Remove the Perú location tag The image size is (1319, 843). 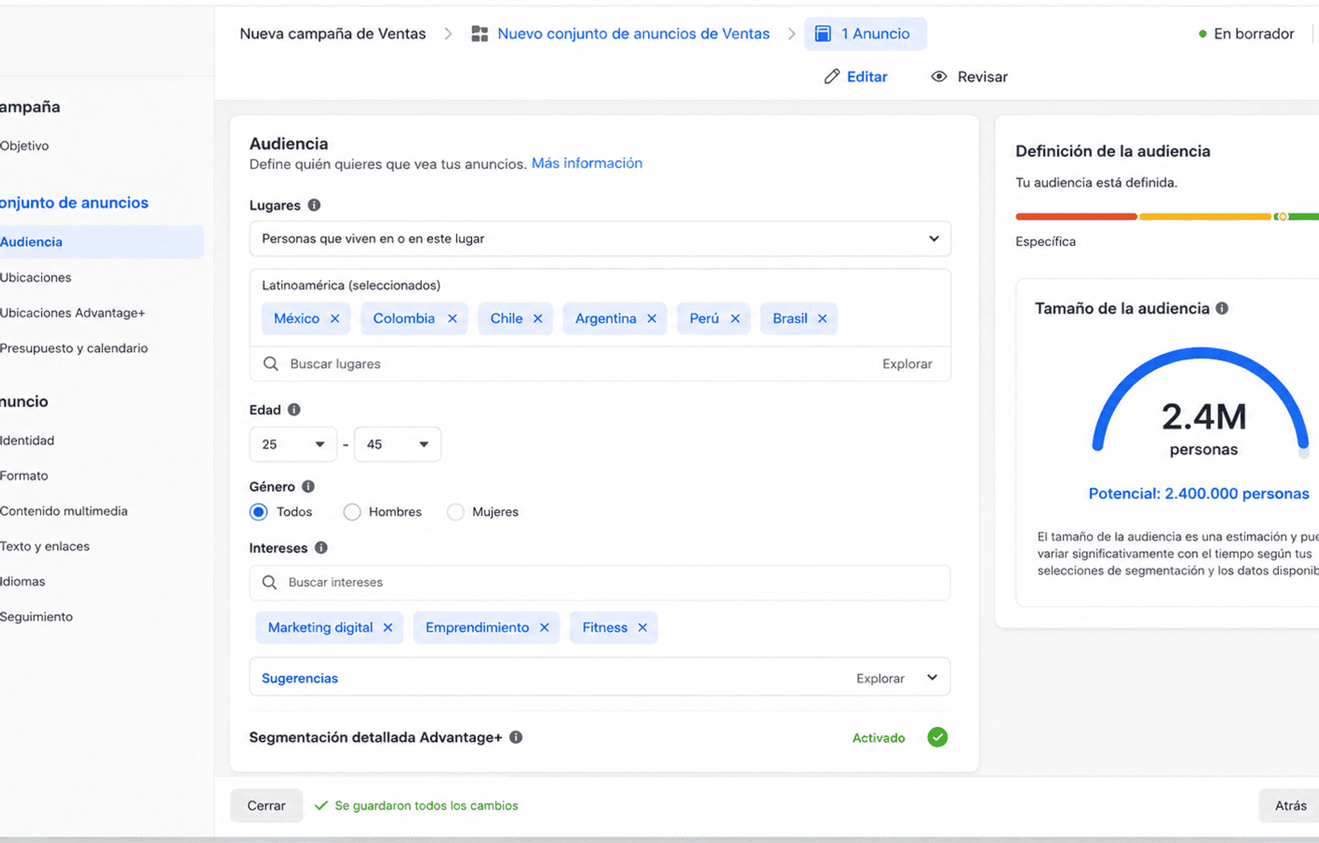(x=735, y=319)
